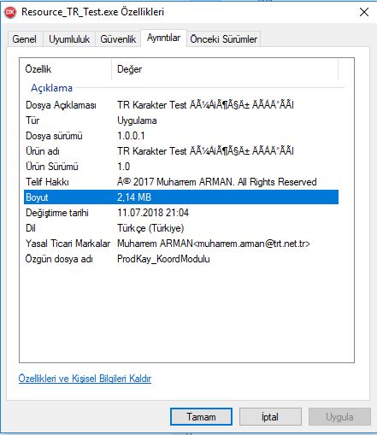The width and height of the screenshot is (377, 435).
Task: Select the Telif Hakkı label
Action: pos(47,182)
